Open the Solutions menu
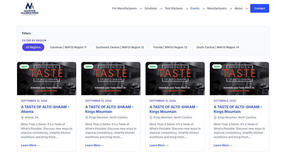 tap(151, 9)
